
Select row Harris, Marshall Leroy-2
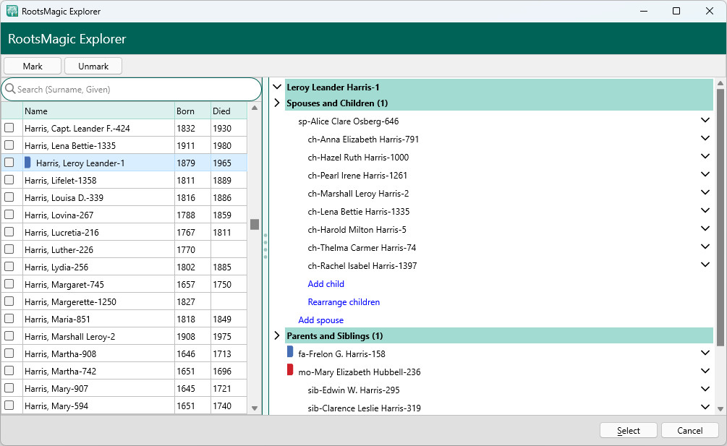124,336
